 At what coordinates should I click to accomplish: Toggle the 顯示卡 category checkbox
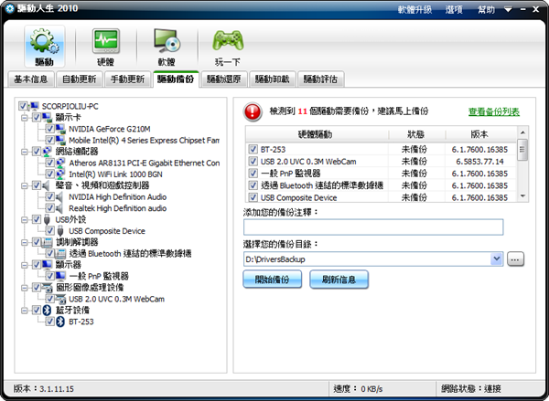tap(37, 117)
